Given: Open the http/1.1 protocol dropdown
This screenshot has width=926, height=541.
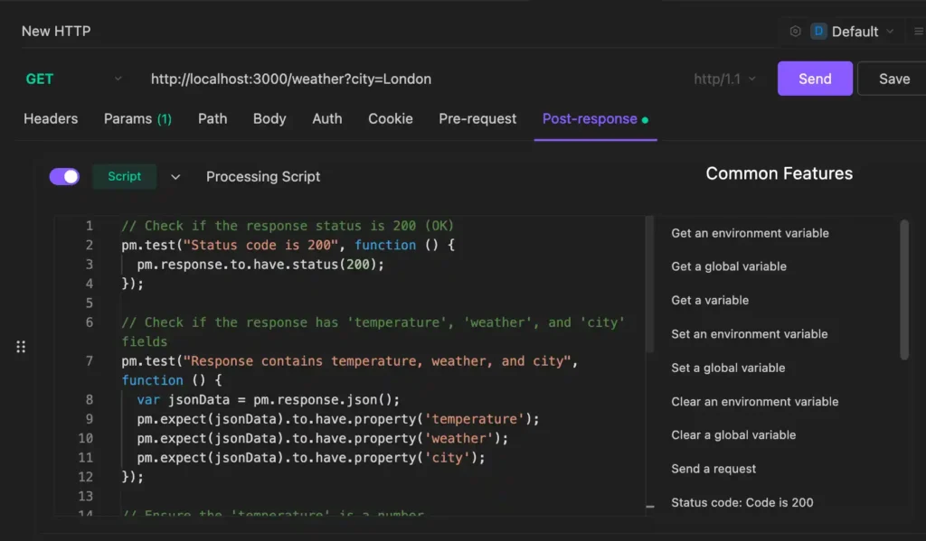Looking at the screenshot, I should (x=724, y=79).
